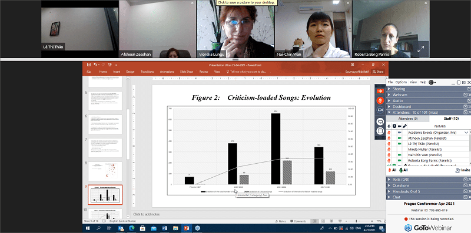Open the language globe icon menu

[x=432, y=82]
